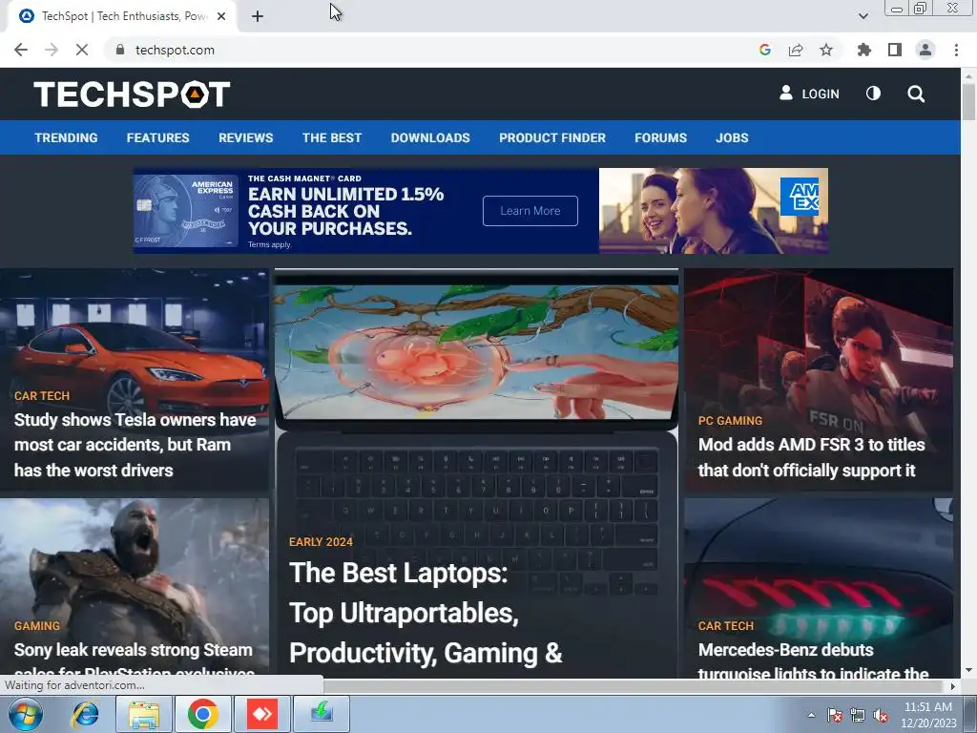Toggle the dark/light theme contrast icon
The height and width of the screenshot is (733, 977).
click(873, 94)
